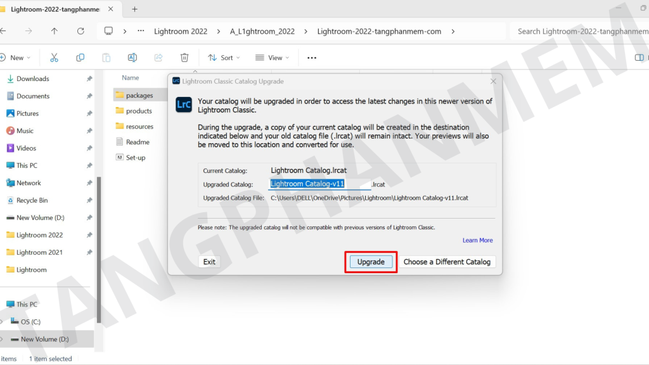Image resolution: width=649 pixels, height=365 pixels.
Task: Open a new tab with plus icon
Action: point(134,9)
